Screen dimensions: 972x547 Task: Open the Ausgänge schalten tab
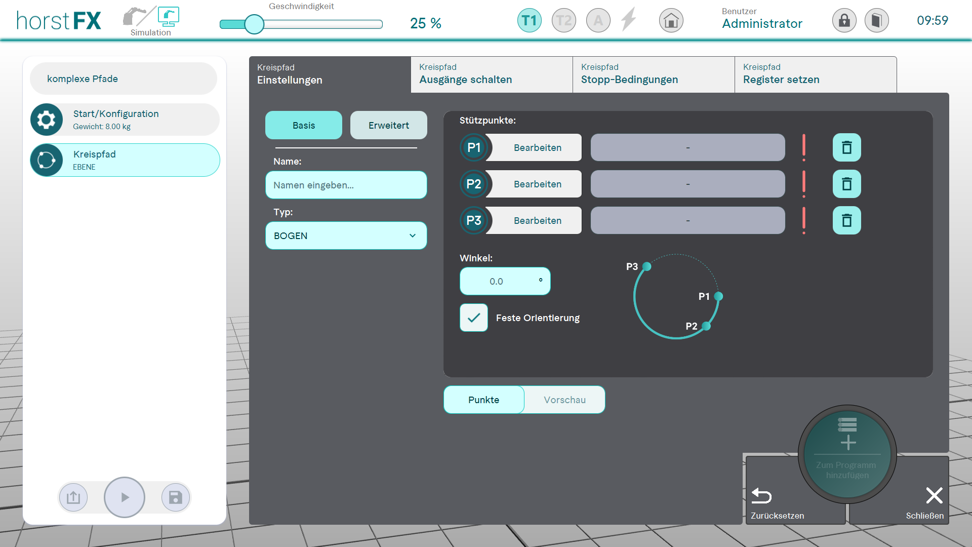coord(491,74)
